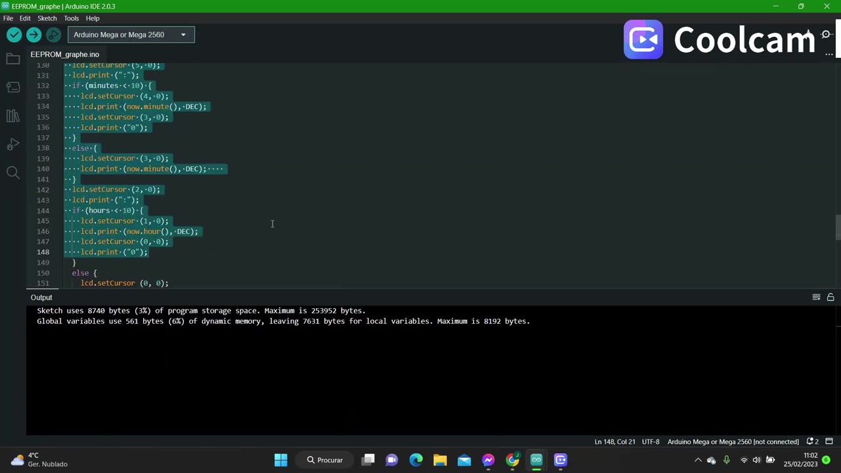Click line number 148 in gutter

[x=43, y=252]
